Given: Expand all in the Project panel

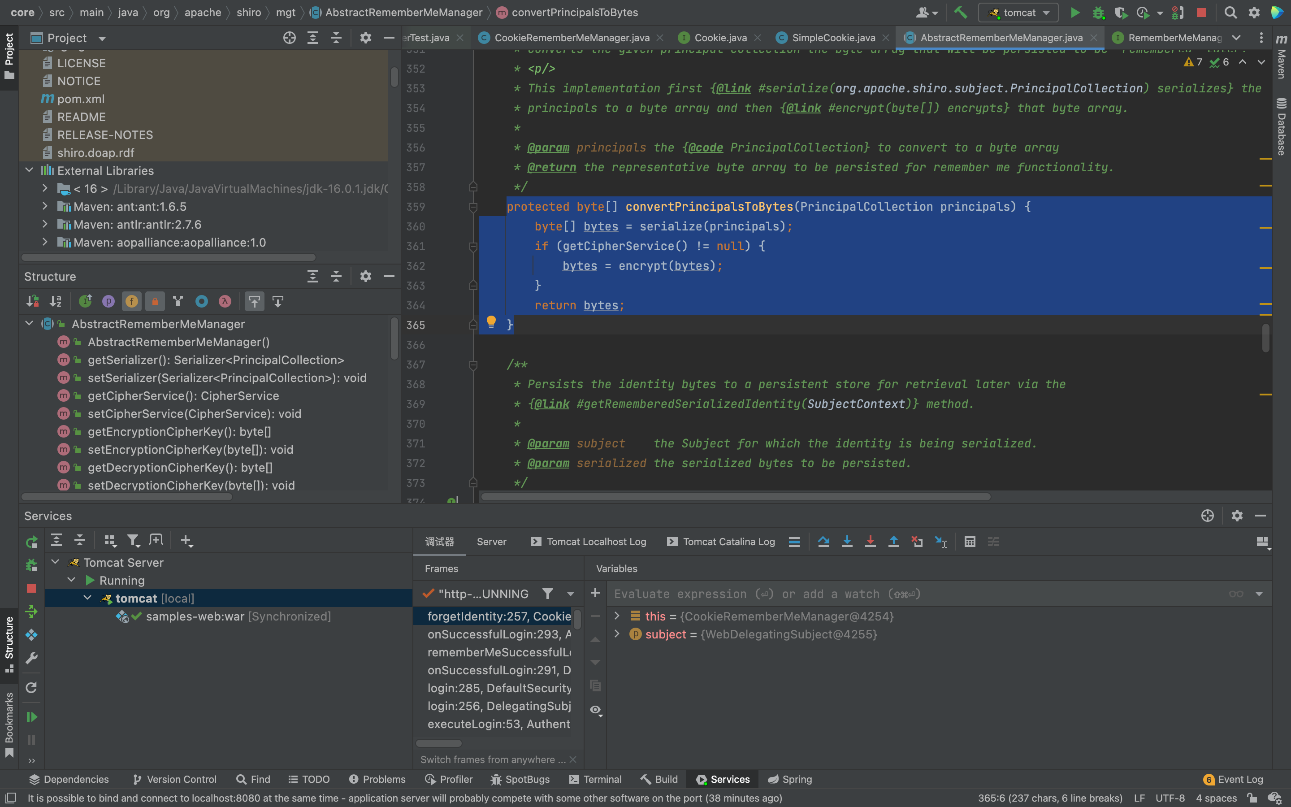Looking at the screenshot, I should pyautogui.click(x=312, y=38).
